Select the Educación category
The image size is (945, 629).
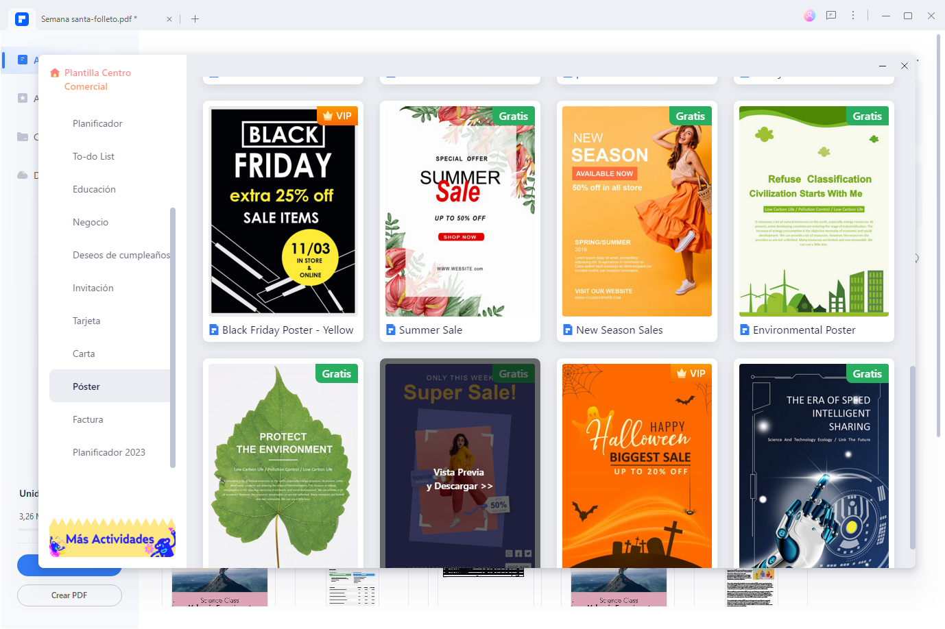tap(94, 189)
